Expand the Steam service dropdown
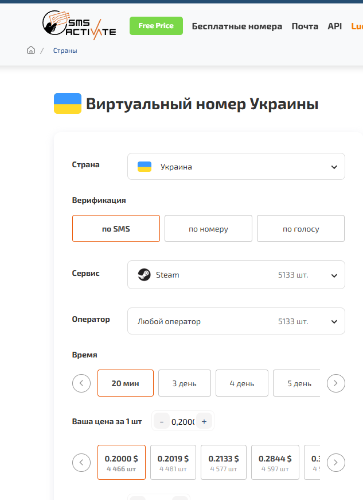Image resolution: width=363 pixels, height=500 pixels. [x=236, y=275]
